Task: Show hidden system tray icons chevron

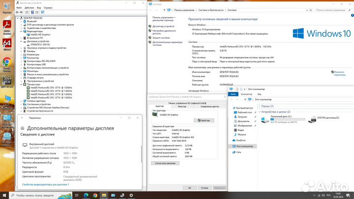Action: [314, 196]
